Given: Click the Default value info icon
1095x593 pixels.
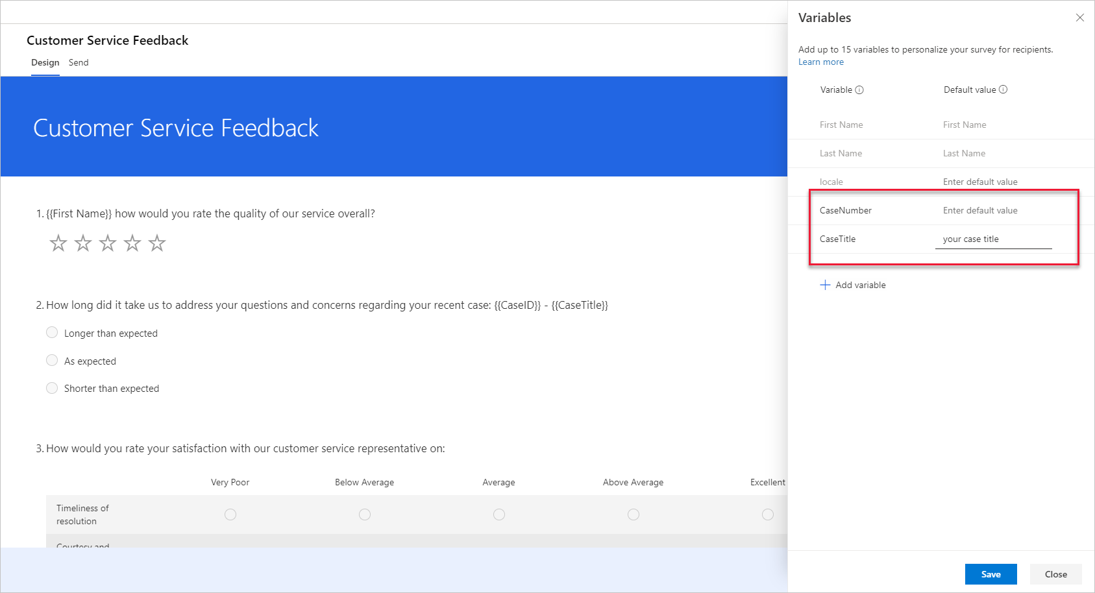Looking at the screenshot, I should pos(1003,90).
